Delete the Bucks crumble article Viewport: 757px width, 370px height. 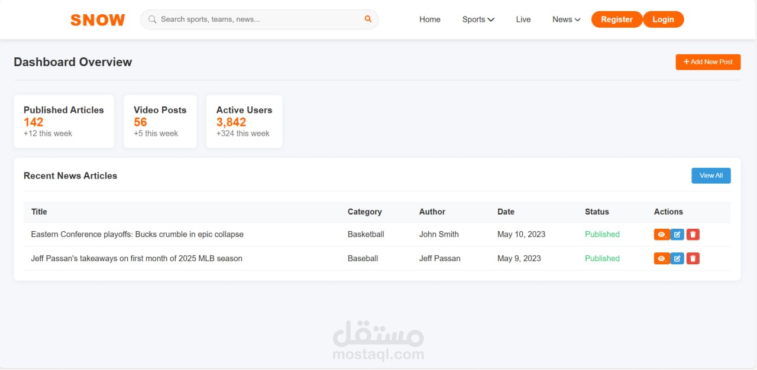point(693,235)
